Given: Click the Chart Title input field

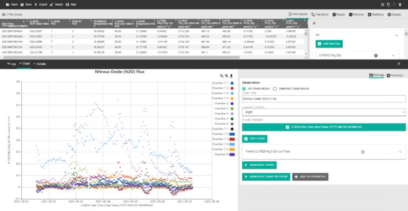Looking at the screenshot, I should tap(323, 99).
